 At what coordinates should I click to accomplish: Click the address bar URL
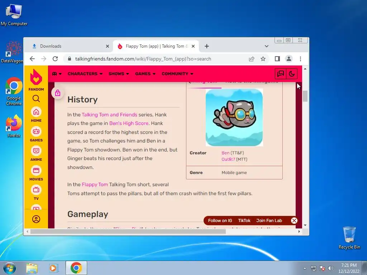(x=143, y=59)
